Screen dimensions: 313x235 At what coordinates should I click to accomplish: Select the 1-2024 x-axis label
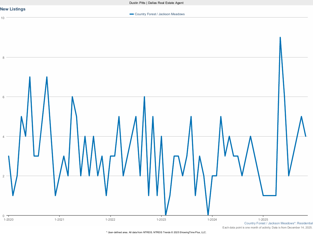click(x=212, y=220)
